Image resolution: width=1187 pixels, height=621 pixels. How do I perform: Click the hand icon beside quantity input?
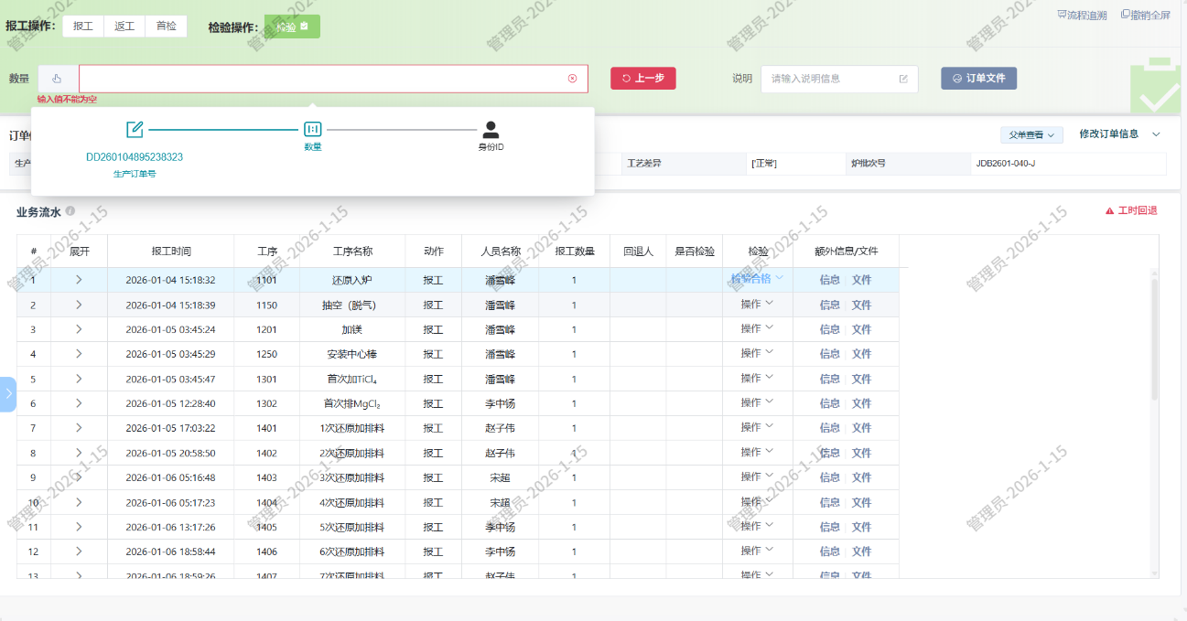click(x=57, y=79)
